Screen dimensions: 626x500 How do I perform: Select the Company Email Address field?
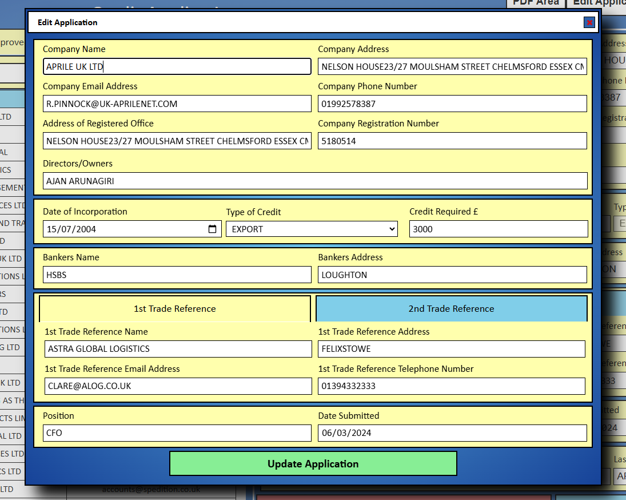177,104
